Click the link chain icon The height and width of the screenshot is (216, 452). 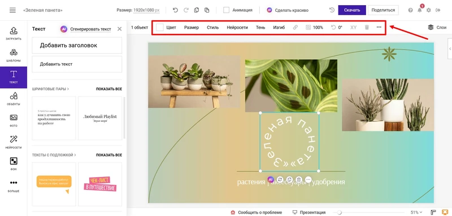tap(295, 27)
